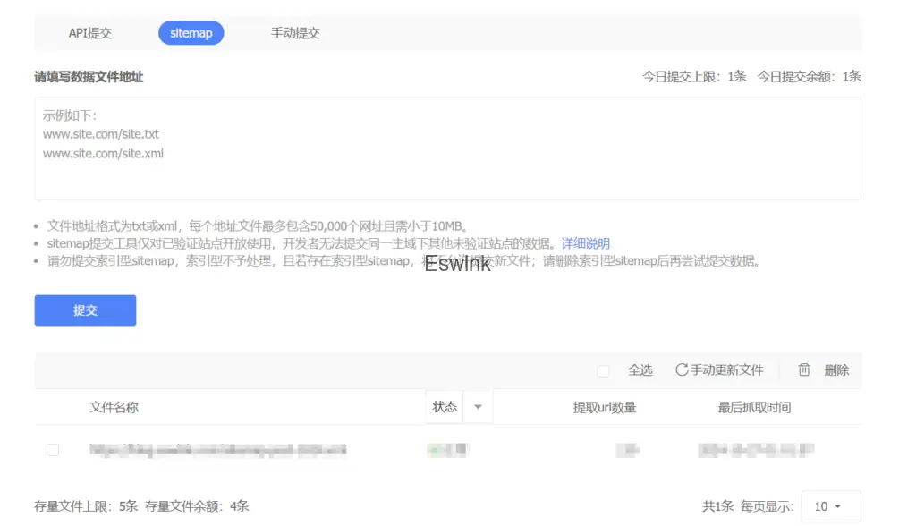Open the 详细说明 link
The image size is (916, 526).
point(585,243)
